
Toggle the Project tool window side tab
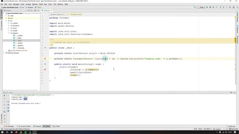[x=1, y=15]
